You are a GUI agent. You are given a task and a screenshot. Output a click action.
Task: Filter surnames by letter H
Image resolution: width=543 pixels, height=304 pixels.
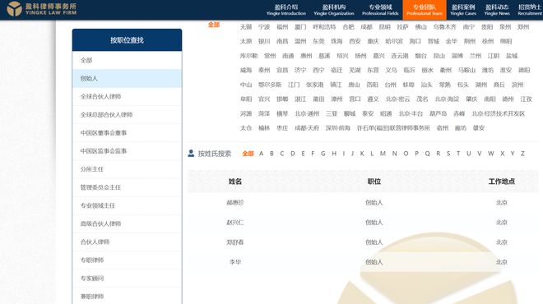click(x=334, y=154)
